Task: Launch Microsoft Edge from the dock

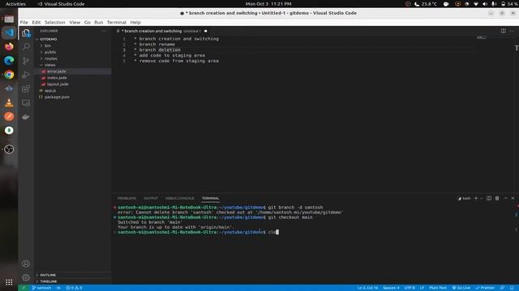Action: click(9, 61)
